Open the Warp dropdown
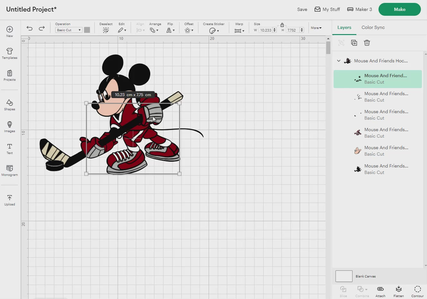The image size is (427, 299). click(240, 31)
